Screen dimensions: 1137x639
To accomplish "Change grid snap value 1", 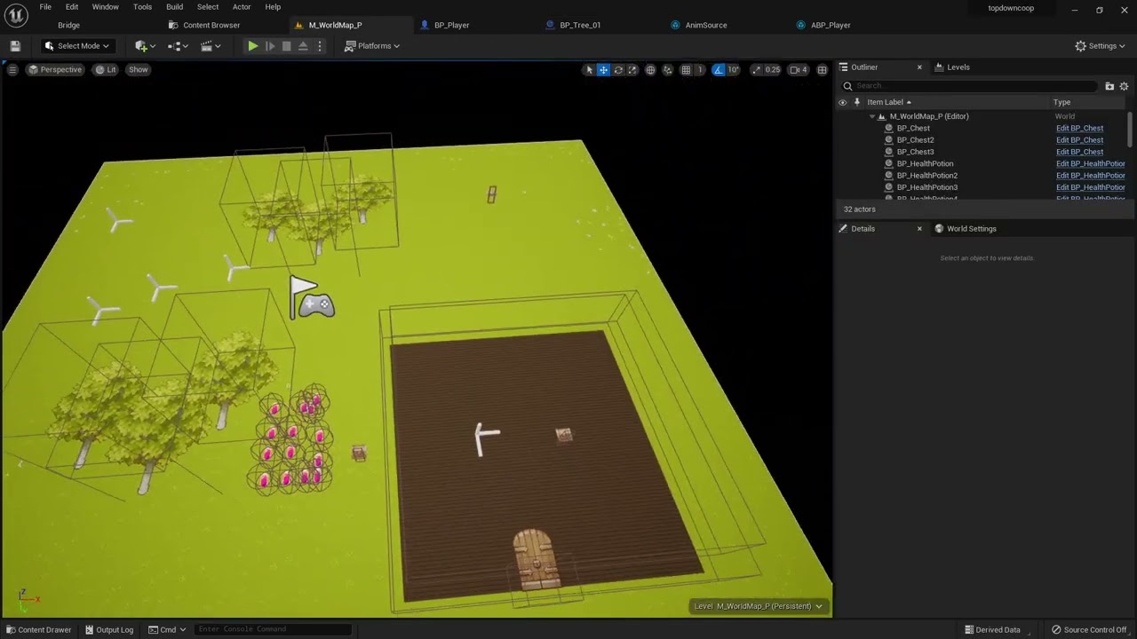I will 700,69.
